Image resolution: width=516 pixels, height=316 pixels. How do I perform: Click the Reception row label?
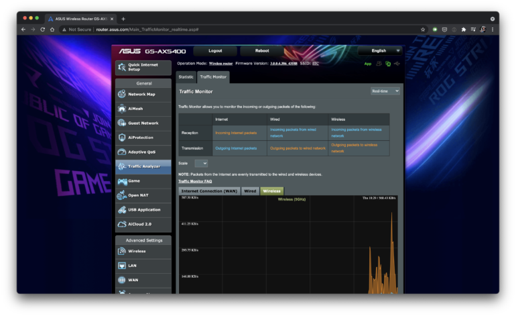coord(190,133)
